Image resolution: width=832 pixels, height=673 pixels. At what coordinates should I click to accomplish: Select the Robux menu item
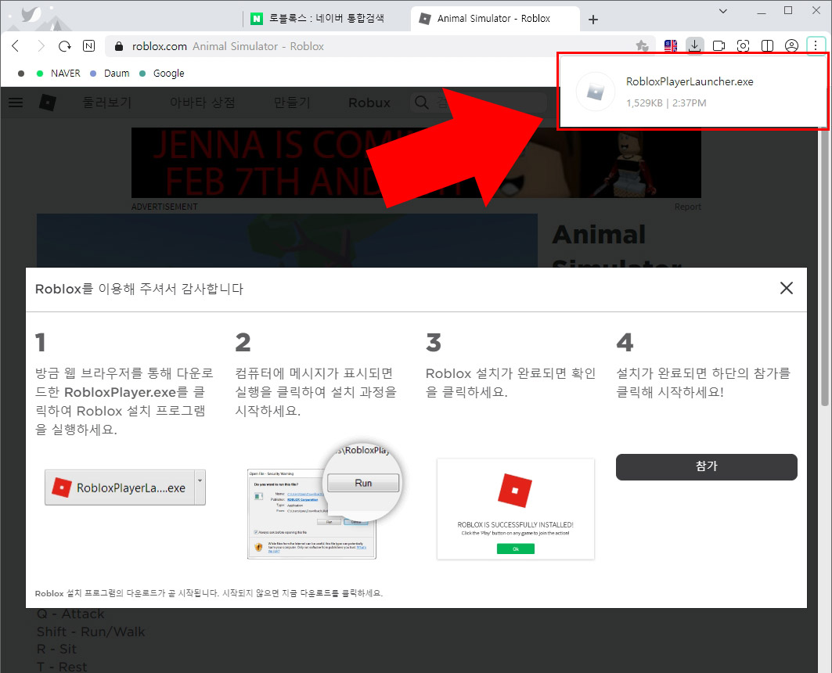click(x=369, y=102)
